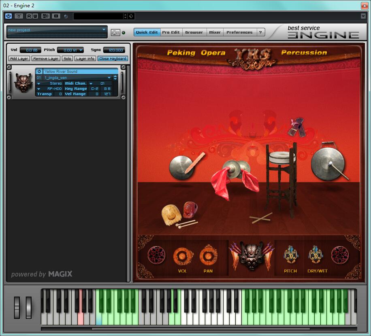Click the Layer Info button
This screenshot has width=371, height=336.
[x=85, y=59]
